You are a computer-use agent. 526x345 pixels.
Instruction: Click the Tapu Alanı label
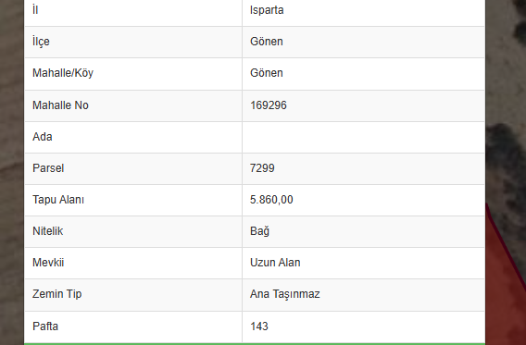58,200
